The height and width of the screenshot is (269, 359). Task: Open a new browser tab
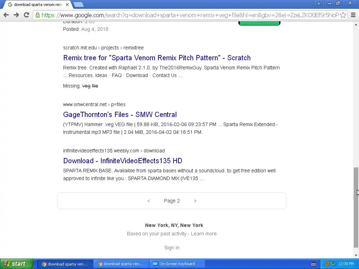coord(79,5)
